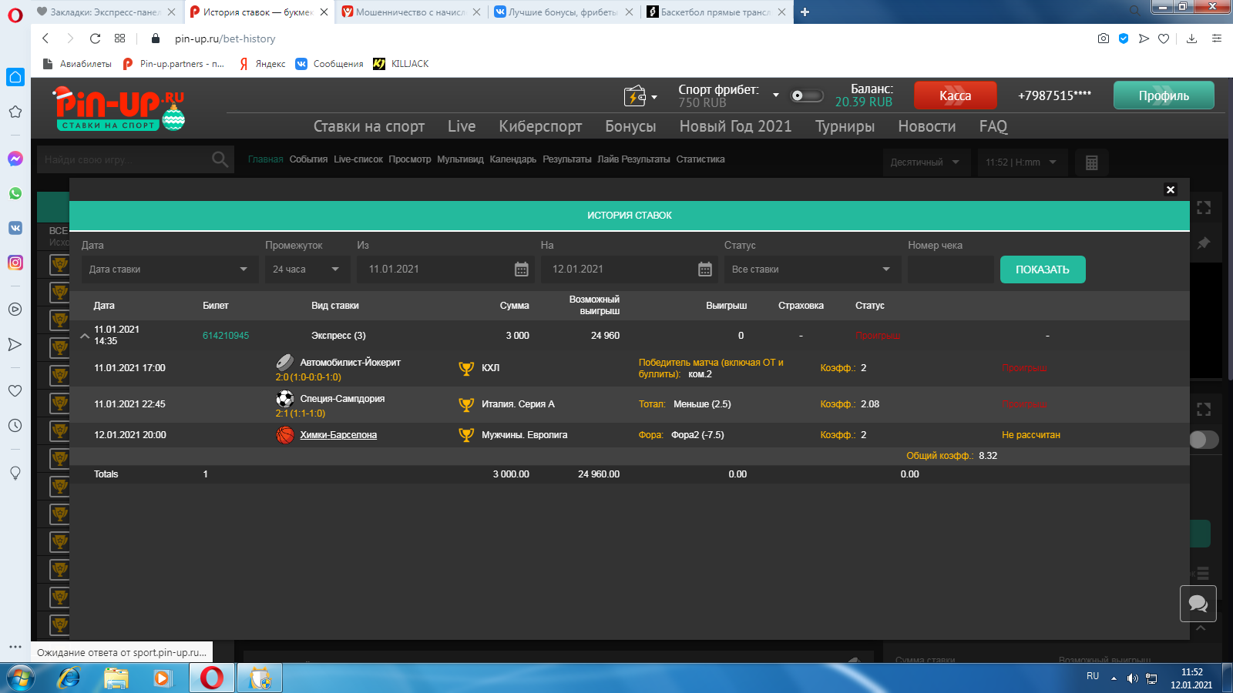Close the bet history modal
The height and width of the screenshot is (693, 1233).
tap(1170, 189)
